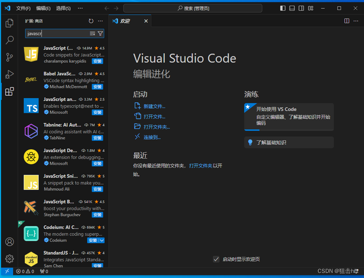
Task: Click 打开文件夹 link under 最近
Action: coord(201,166)
